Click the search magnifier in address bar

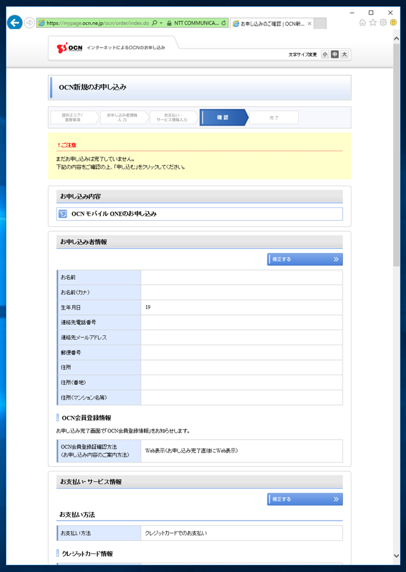154,23
